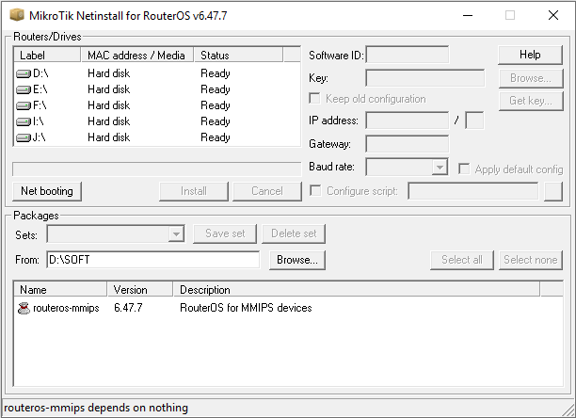576x418 pixels.
Task: Click the Select none button
Action: [531, 260]
